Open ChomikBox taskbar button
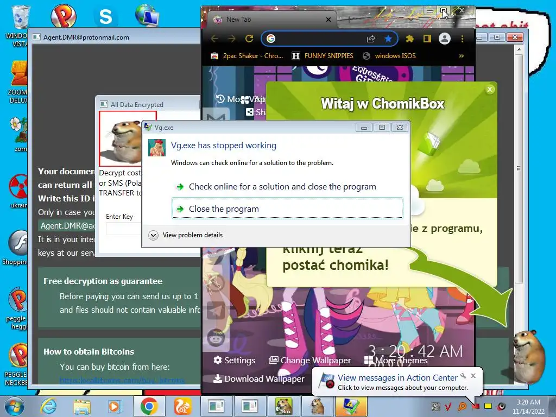Viewport: 556px width, 417px height. 283,406
